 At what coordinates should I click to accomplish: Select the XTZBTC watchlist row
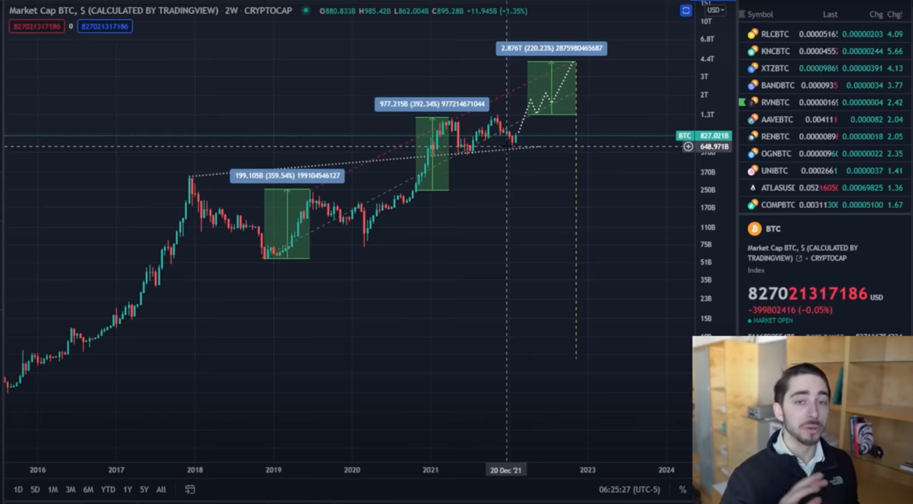coord(825,68)
